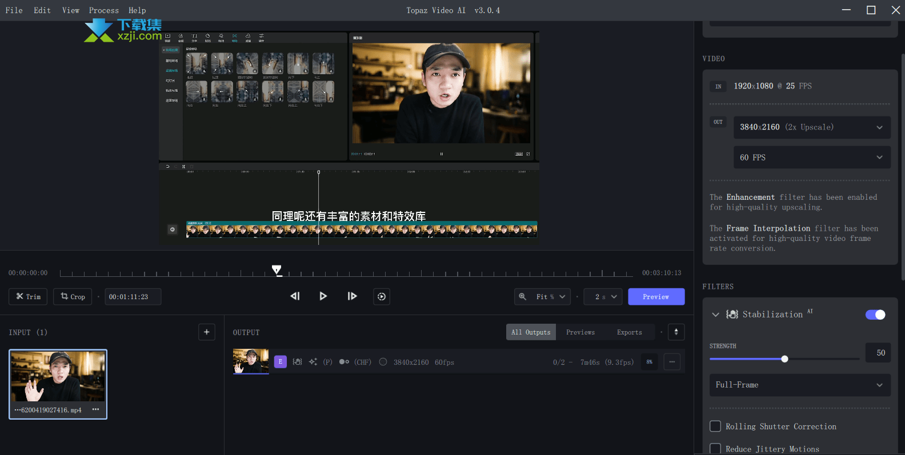The width and height of the screenshot is (905, 455).
Task: Switch to the Exports tab
Action: (630, 332)
